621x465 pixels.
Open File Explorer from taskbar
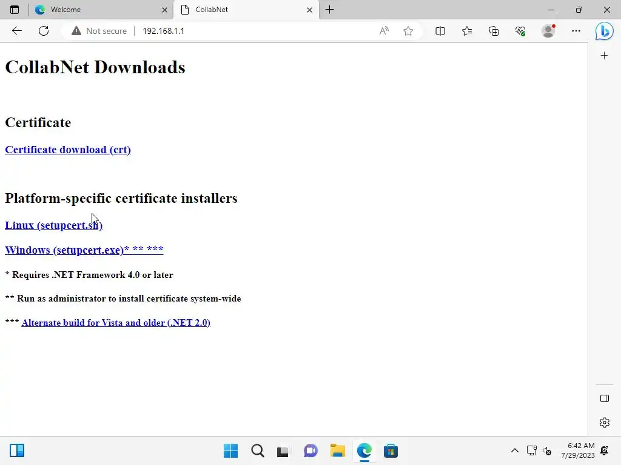pos(337,450)
